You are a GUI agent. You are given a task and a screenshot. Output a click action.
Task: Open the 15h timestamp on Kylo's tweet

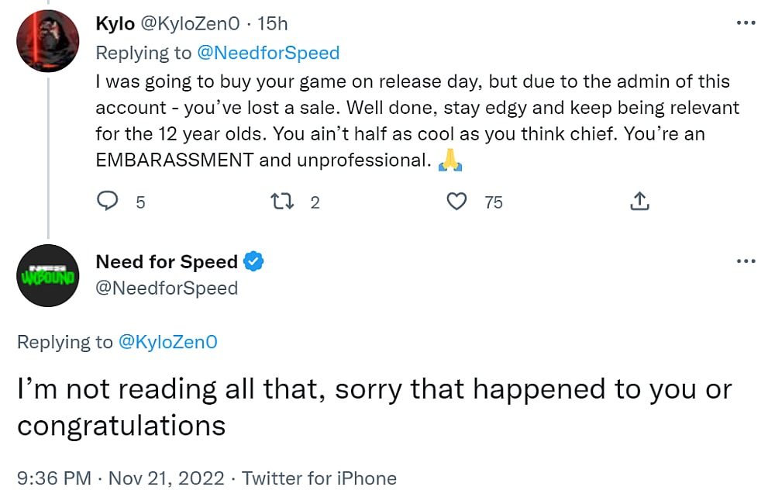click(271, 23)
